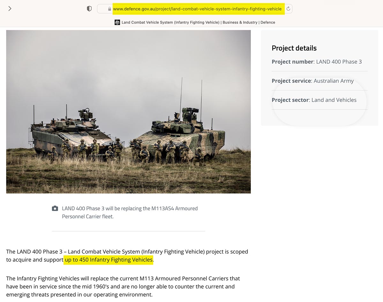Click "Project sector: Land and Vehicles" text
The height and width of the screenshot is (302, 383).
pyautogui.click(x=314, y=100)
